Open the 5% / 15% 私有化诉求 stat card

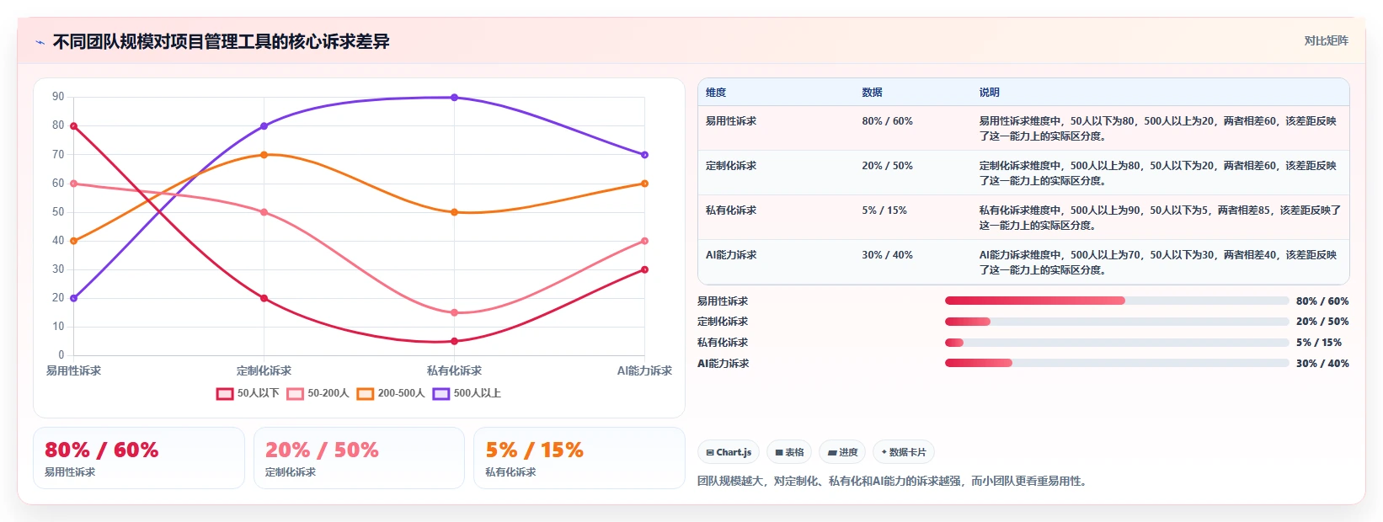[x=579, y=458]
